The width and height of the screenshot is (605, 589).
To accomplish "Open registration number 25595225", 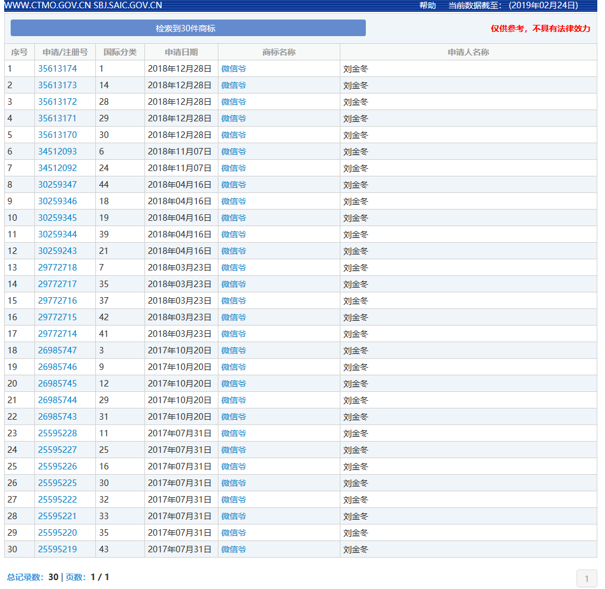I will (57, 483).
